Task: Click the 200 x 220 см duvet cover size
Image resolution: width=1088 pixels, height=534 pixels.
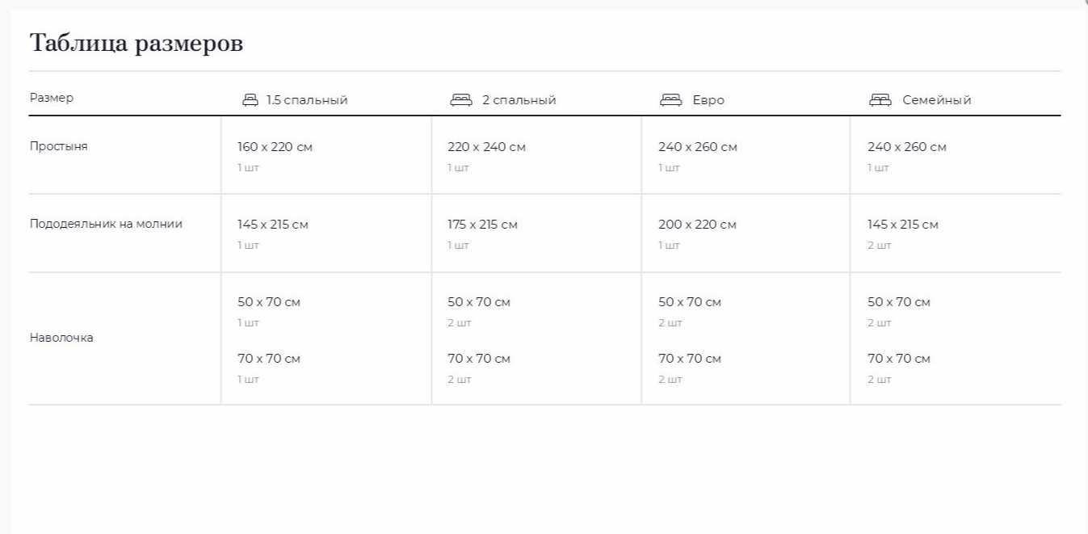Action: (x=697, y=225)
